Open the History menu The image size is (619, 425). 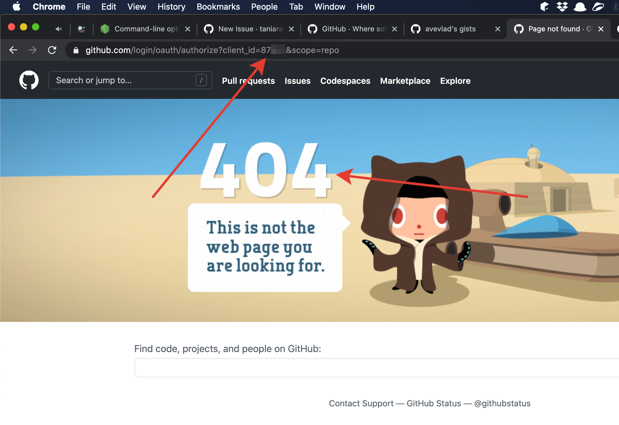pos(171,7)
